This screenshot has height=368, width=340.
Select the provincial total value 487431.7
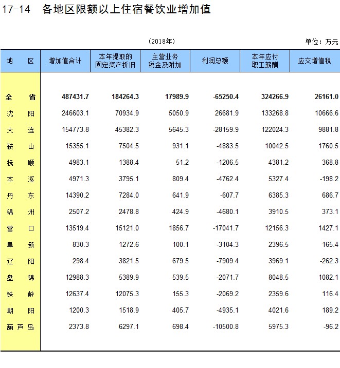pos(75,96)
